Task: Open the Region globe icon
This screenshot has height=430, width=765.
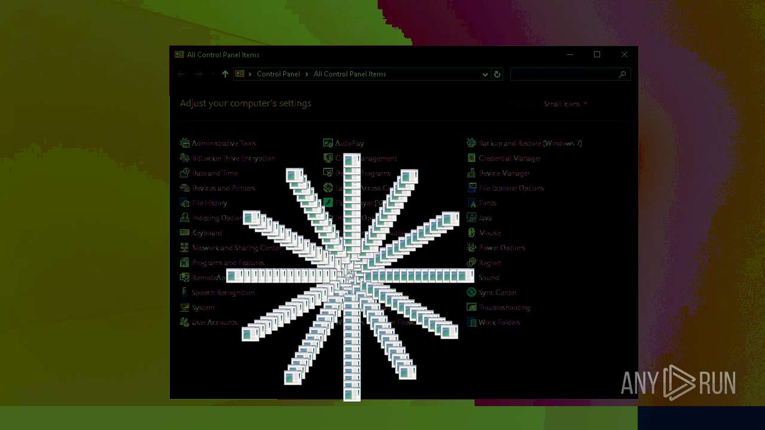Action: click(472, 263)
